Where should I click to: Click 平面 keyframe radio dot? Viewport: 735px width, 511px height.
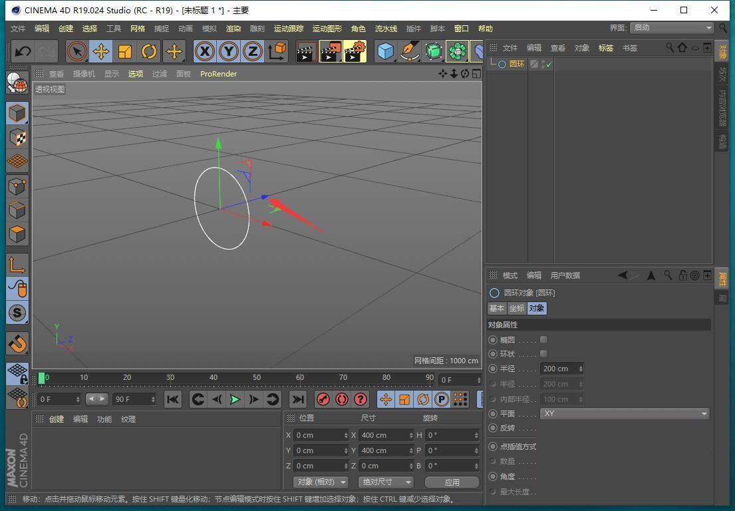(493, 413)
